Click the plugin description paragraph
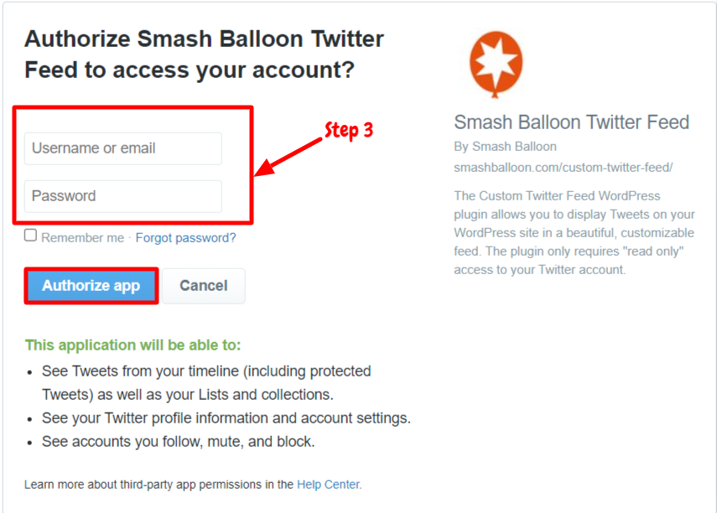The width and height of the screenshot is (717, 513). [x=574, y=233]
